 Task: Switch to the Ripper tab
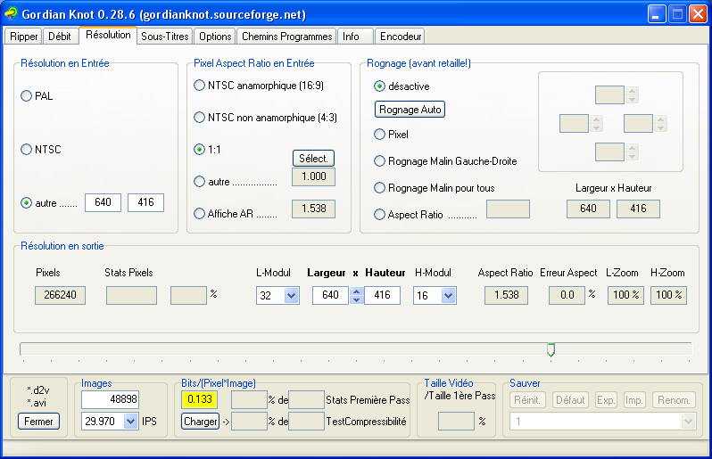click(x=23, y=37)
